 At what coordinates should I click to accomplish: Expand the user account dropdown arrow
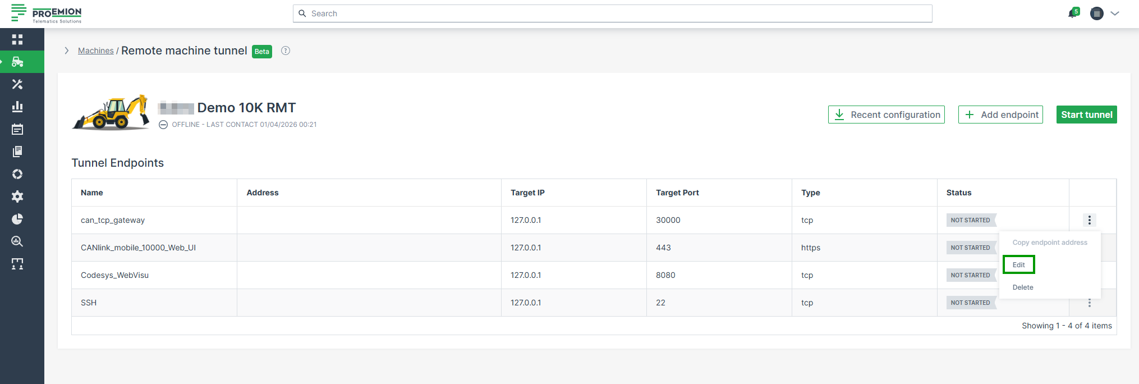[1115, 13]
